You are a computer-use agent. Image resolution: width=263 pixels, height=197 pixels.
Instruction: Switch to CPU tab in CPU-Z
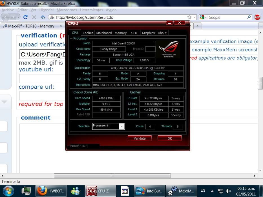click(x=75, y=33)
